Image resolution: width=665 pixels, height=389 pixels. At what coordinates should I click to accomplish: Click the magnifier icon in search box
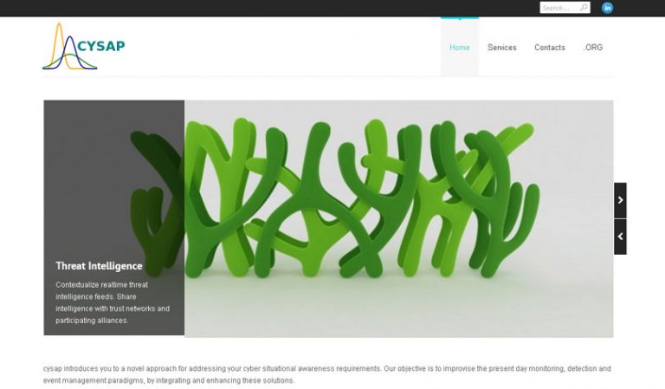coord(584,8)
